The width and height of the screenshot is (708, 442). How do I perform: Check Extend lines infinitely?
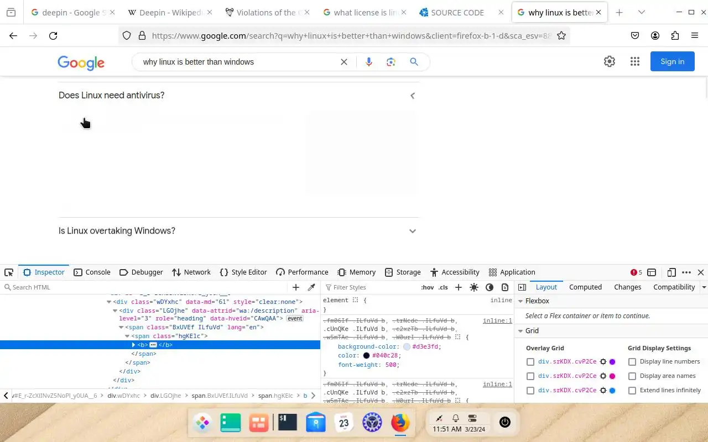click(x=632, y=391)
